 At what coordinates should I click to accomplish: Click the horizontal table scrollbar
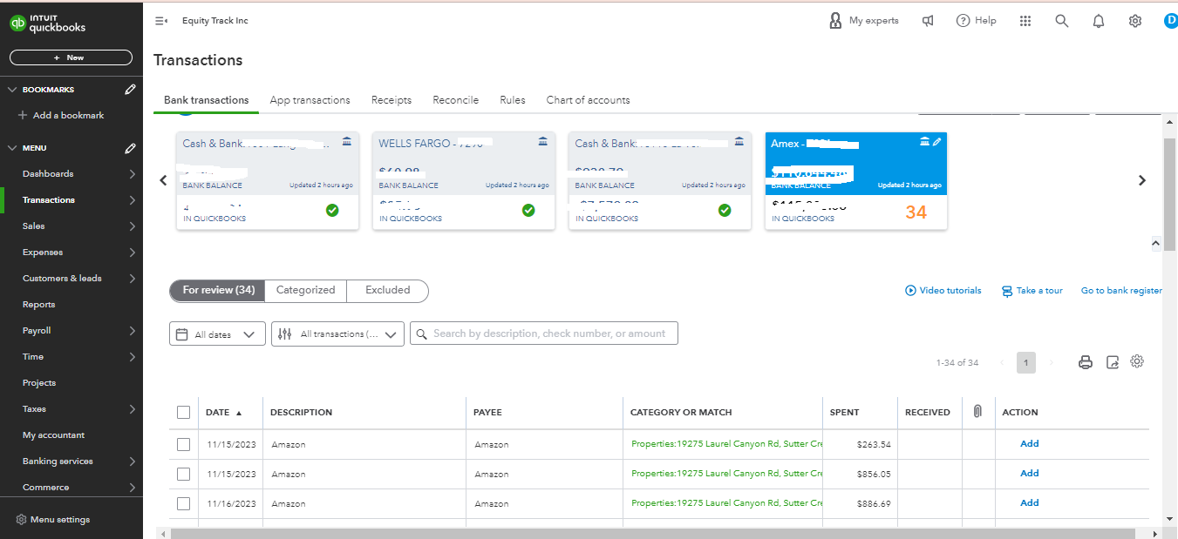coord(652,533)
